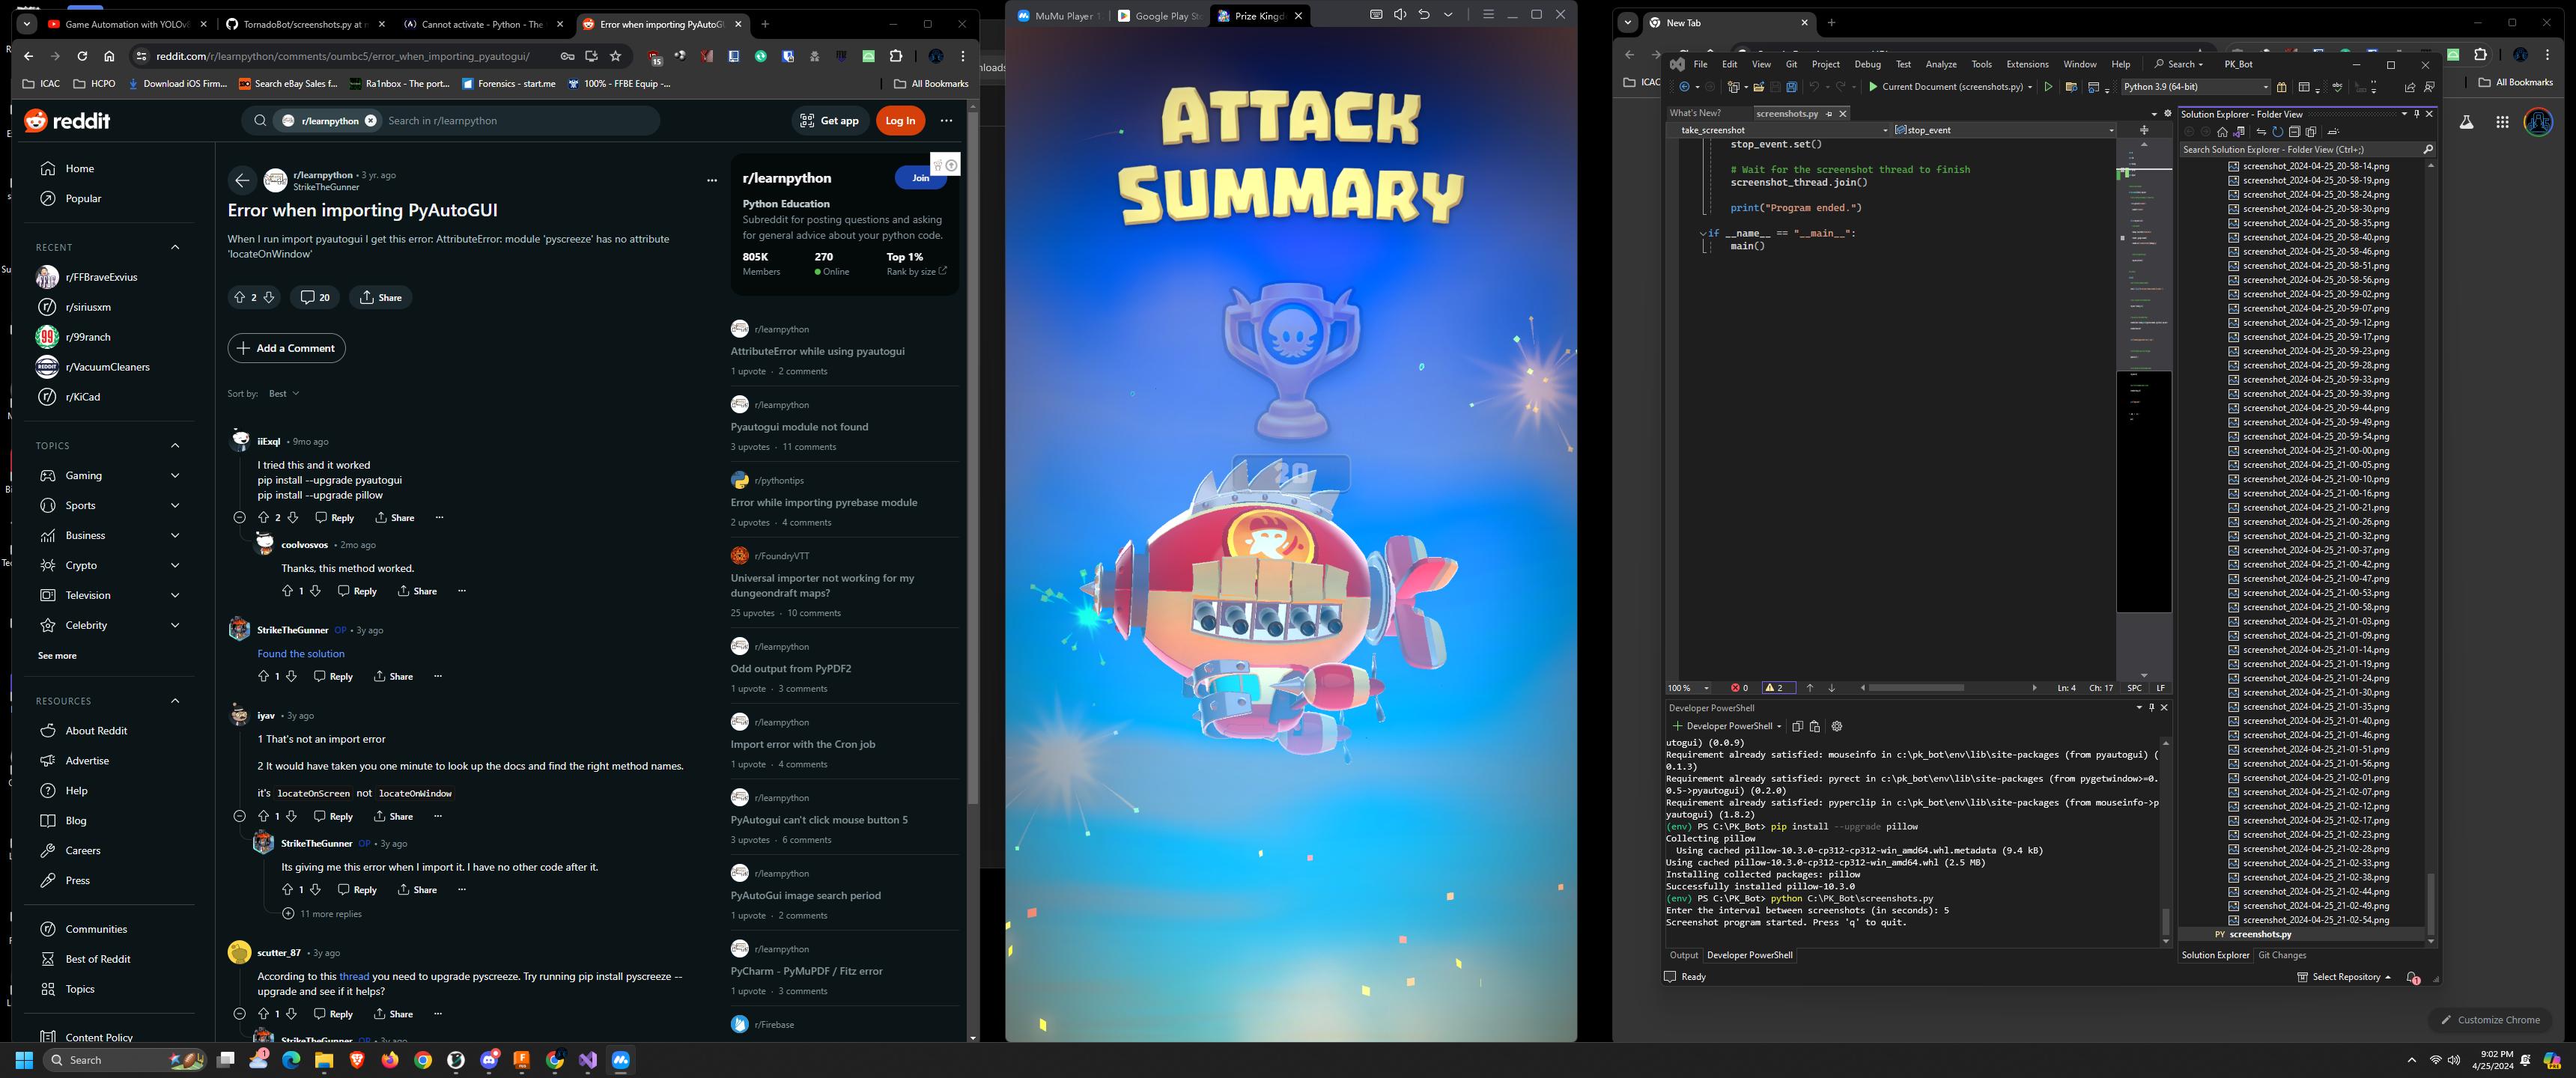The image size is (2576, 1078).
Task: Bookmark this page with the star icon in Chrome
Action: (x=616, y=56)
